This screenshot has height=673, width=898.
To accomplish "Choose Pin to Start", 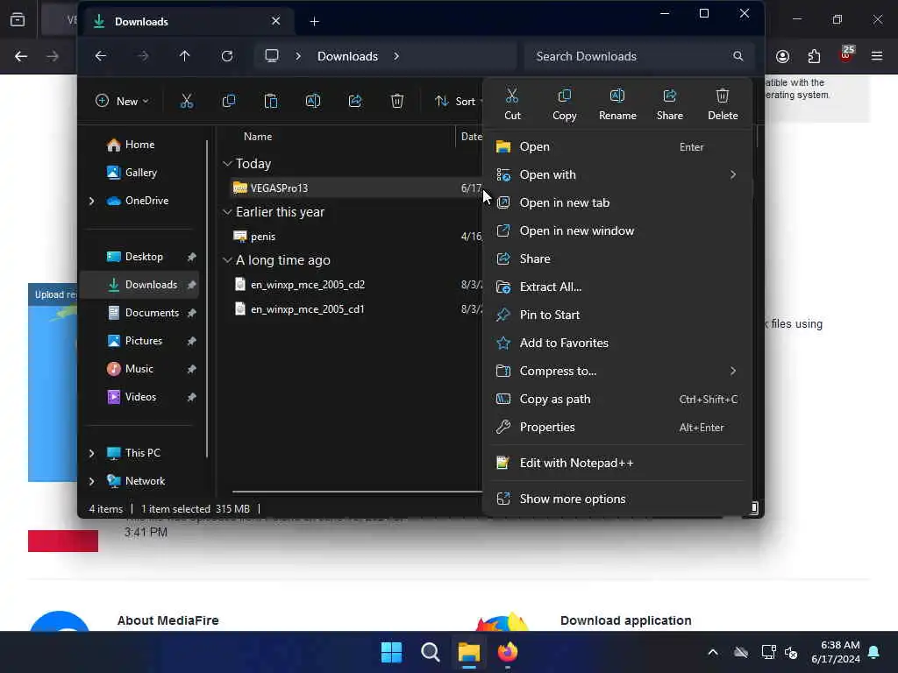I will 617,315.
